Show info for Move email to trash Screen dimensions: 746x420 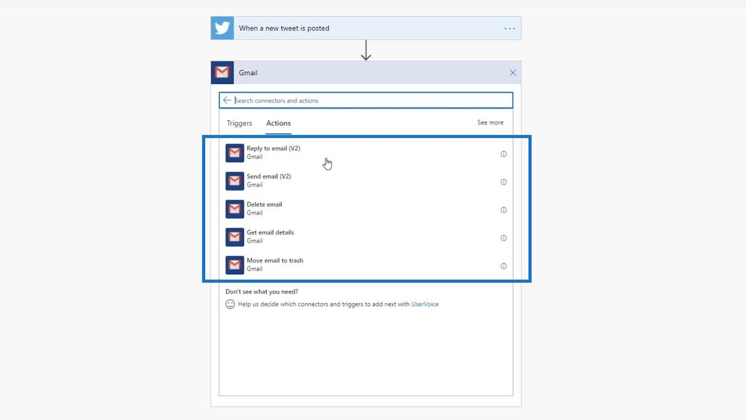[x=504, y=266]
